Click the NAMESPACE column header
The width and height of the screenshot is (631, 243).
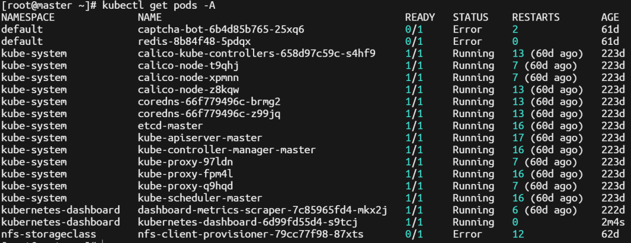[28, 17]
